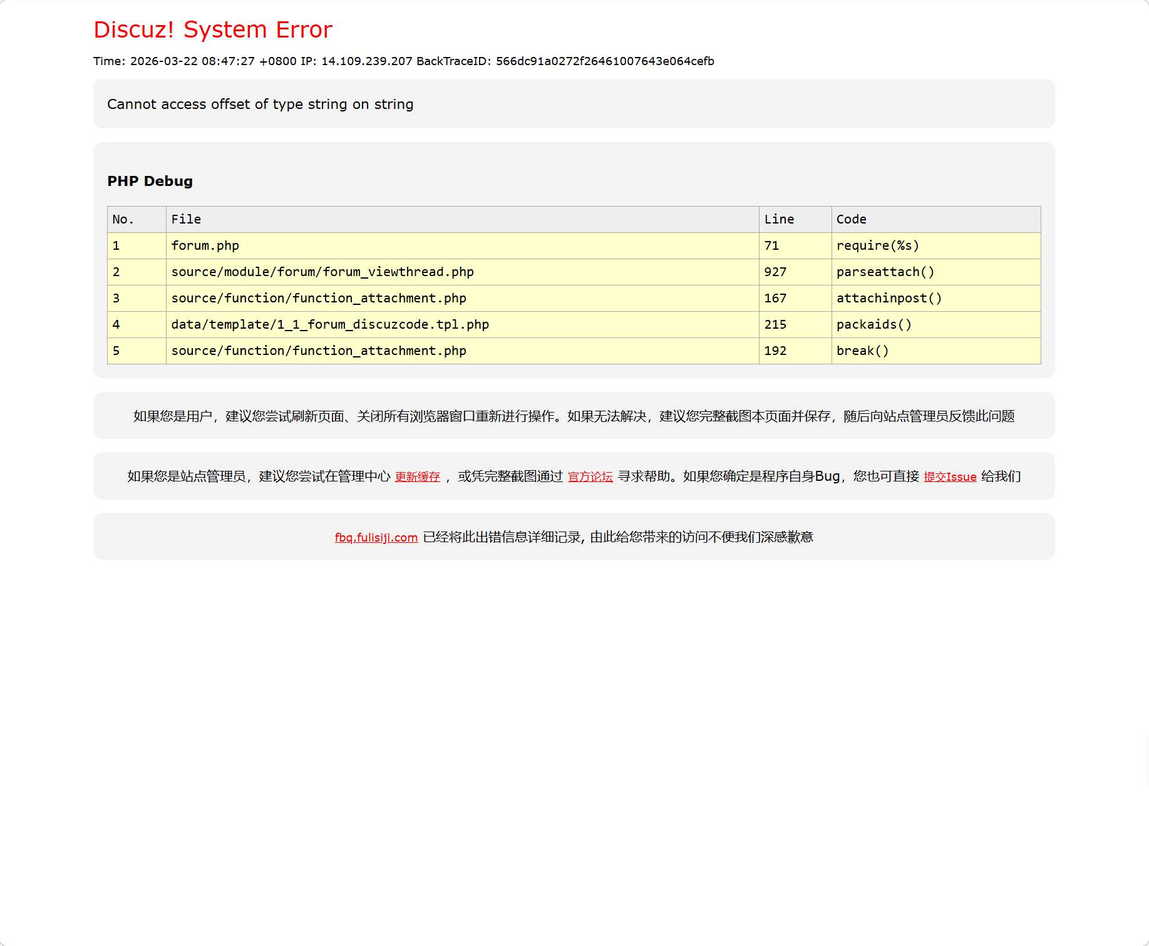Open the fbq.fulisiji.com site link
This screenshot has width=1149, height=946.
375,537
